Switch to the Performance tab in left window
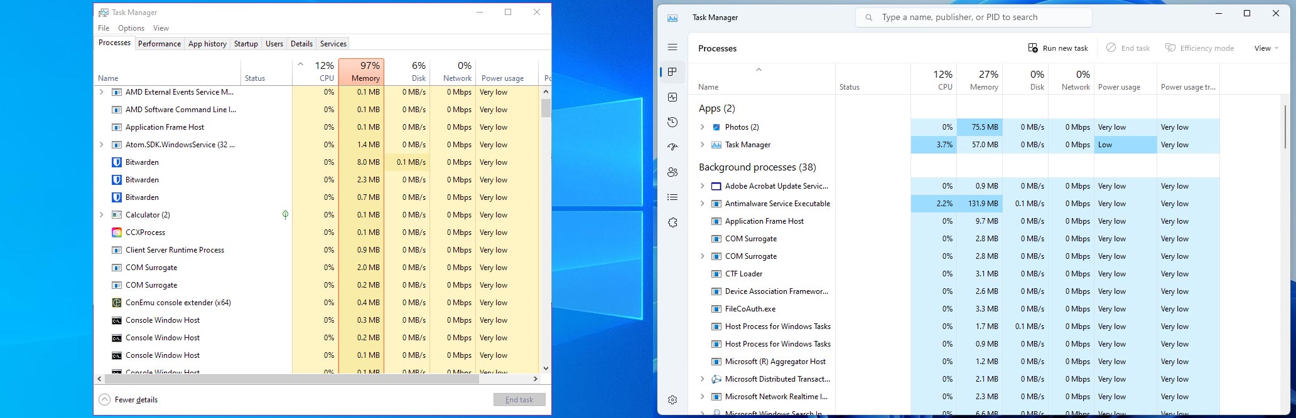This screenshot has width=1296, height=418. point(159,44)
